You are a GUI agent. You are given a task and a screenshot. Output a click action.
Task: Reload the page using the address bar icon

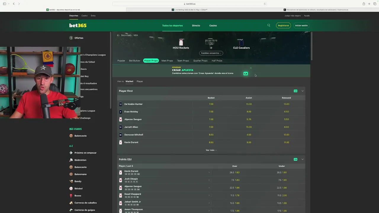(265, 4)
